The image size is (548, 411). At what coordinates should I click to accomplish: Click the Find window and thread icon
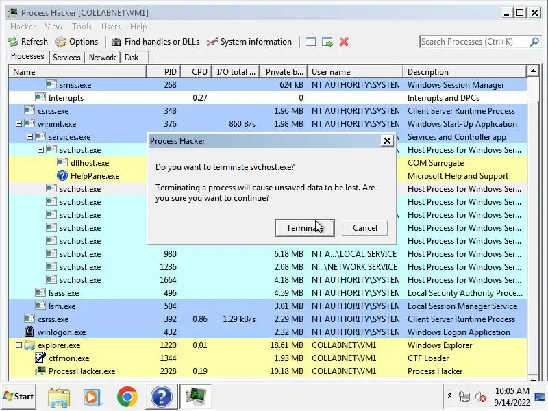(327, 42)
